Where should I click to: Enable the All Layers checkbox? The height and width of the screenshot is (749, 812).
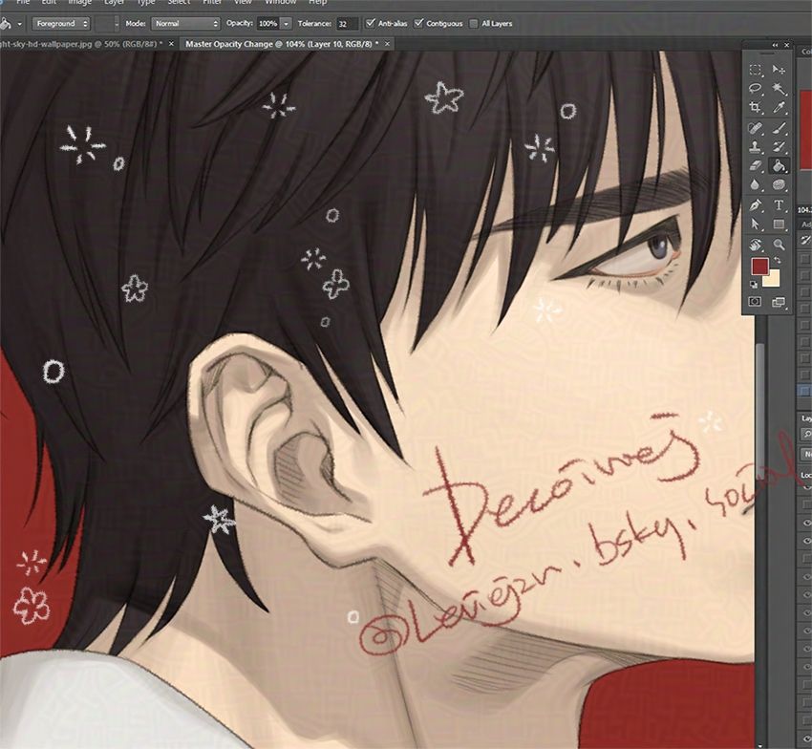[473, 23]
